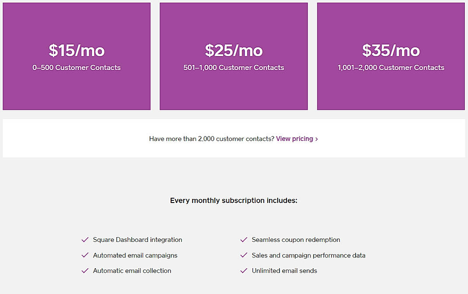Click the 'Have more than 2,000 customer contacts?' text

click(x=211, y=138)
